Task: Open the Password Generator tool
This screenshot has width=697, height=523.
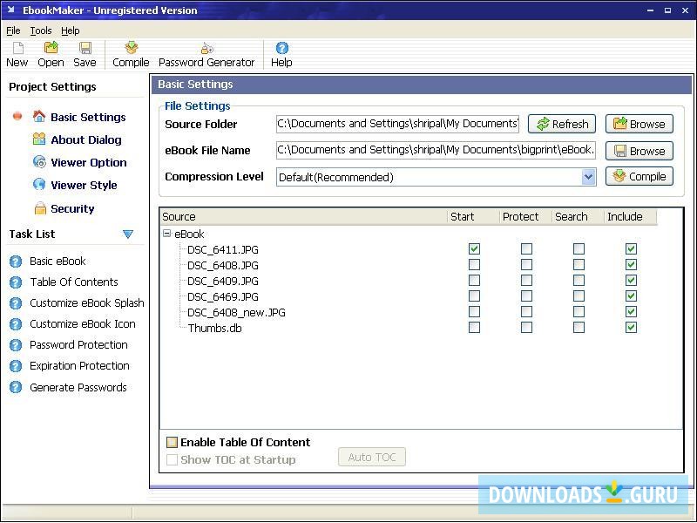Action: (206, 54)
